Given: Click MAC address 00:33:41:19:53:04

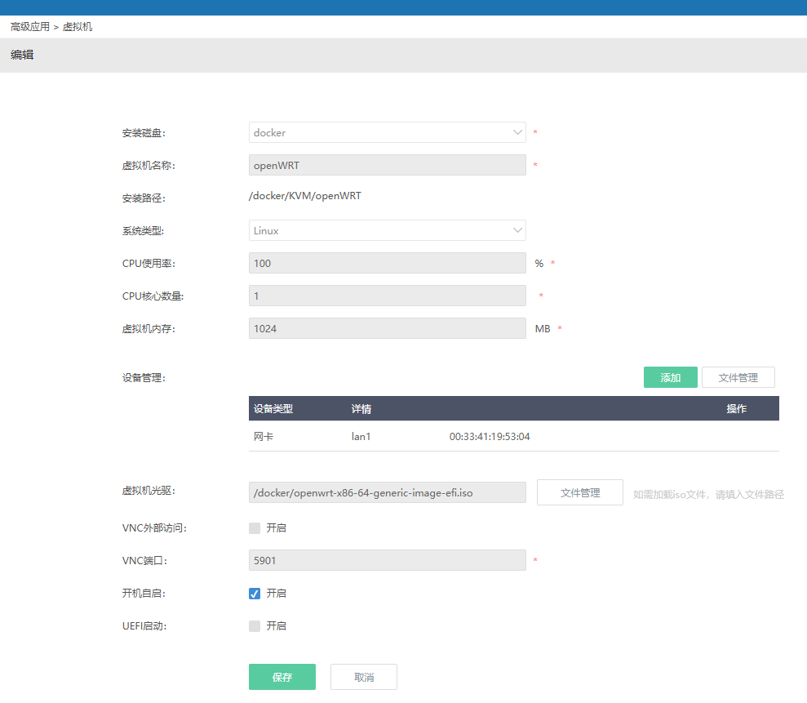Looking at the screenshot, I should 490,436.
